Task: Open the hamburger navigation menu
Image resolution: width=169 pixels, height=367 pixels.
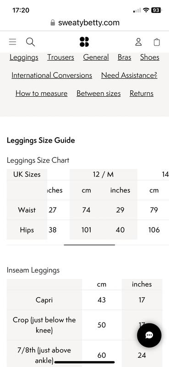Action: (x=13, y=42)
